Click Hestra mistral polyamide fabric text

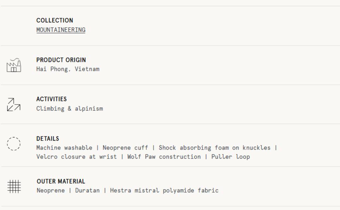[x=164, y=190]
